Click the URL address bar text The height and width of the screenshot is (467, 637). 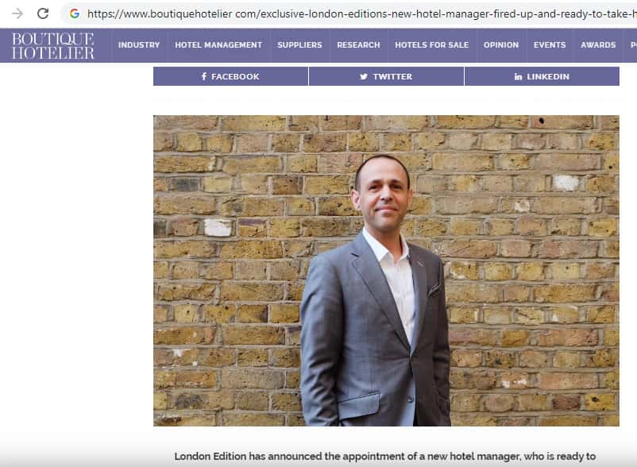click(361, 14)
